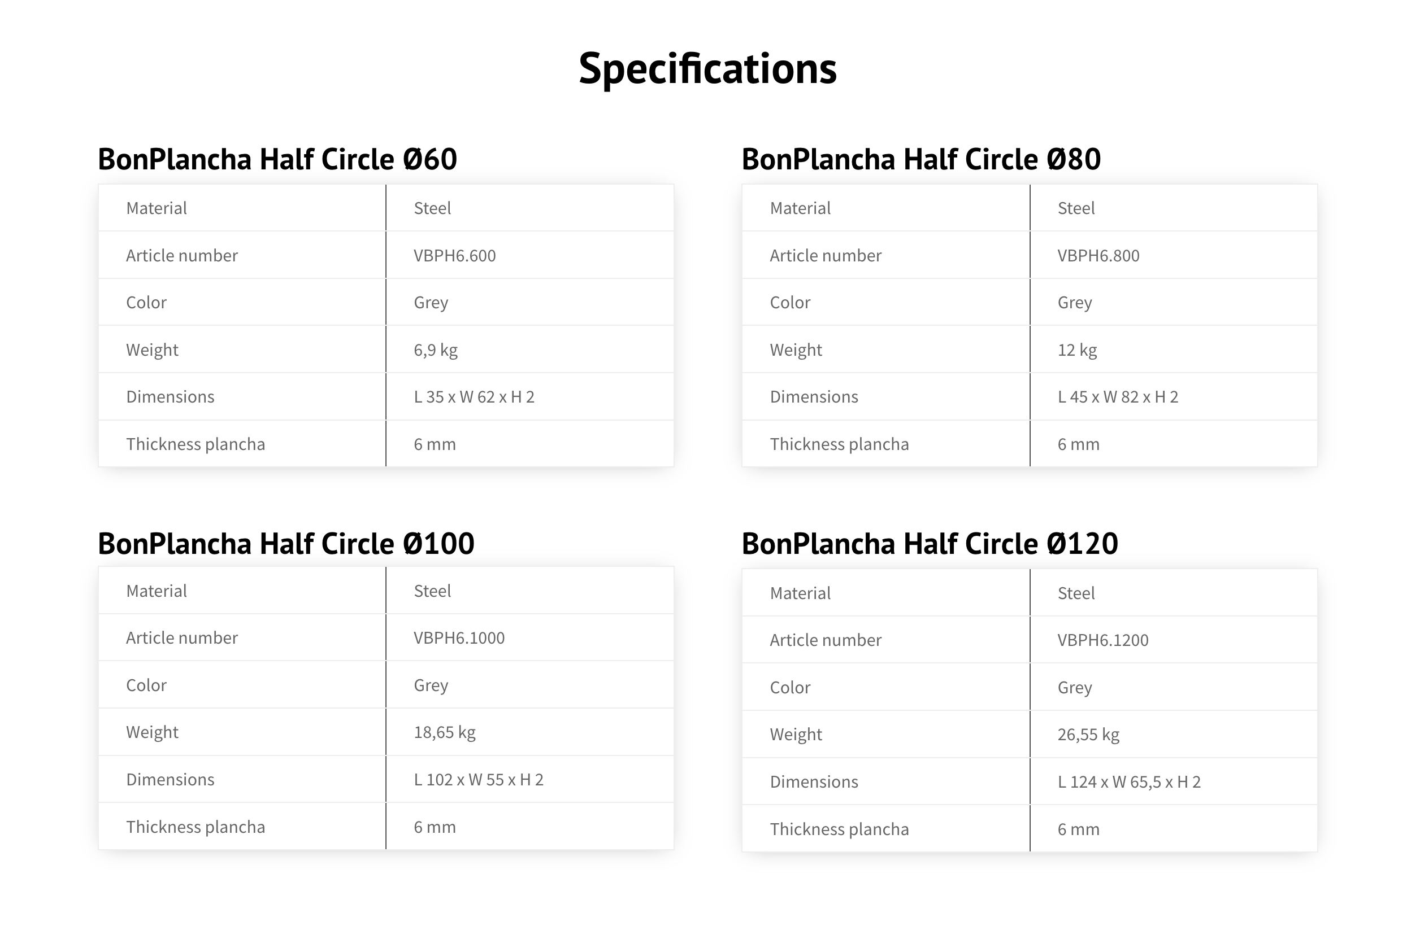Click dimensions L 35 x W 62 x H 2
Screen dimensions: 1407x935
click(474, 397)
